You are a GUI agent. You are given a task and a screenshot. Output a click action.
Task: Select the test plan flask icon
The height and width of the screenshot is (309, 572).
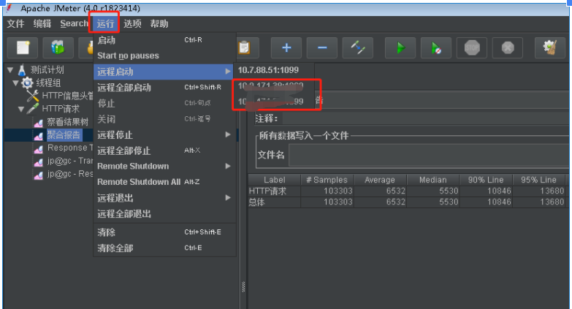(22, 69)
